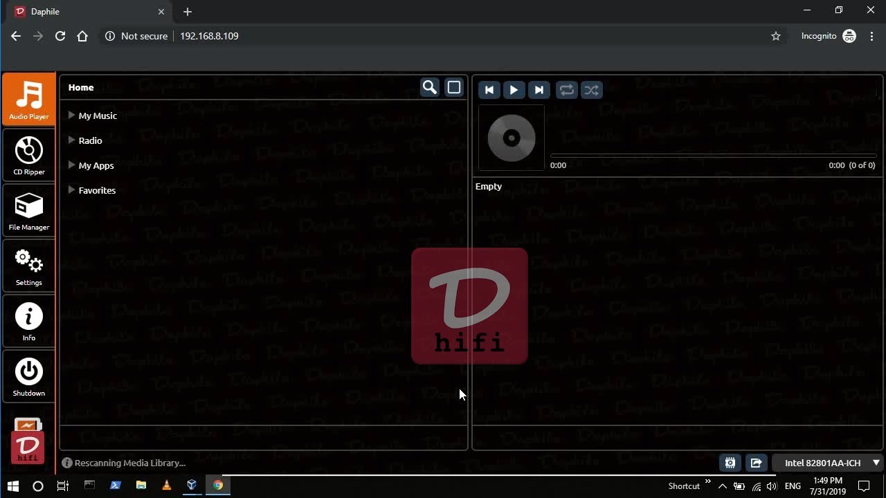The height and width of the screenshot is (498, 886).
Task: Click the square view toggle icon
Action: 454,88
